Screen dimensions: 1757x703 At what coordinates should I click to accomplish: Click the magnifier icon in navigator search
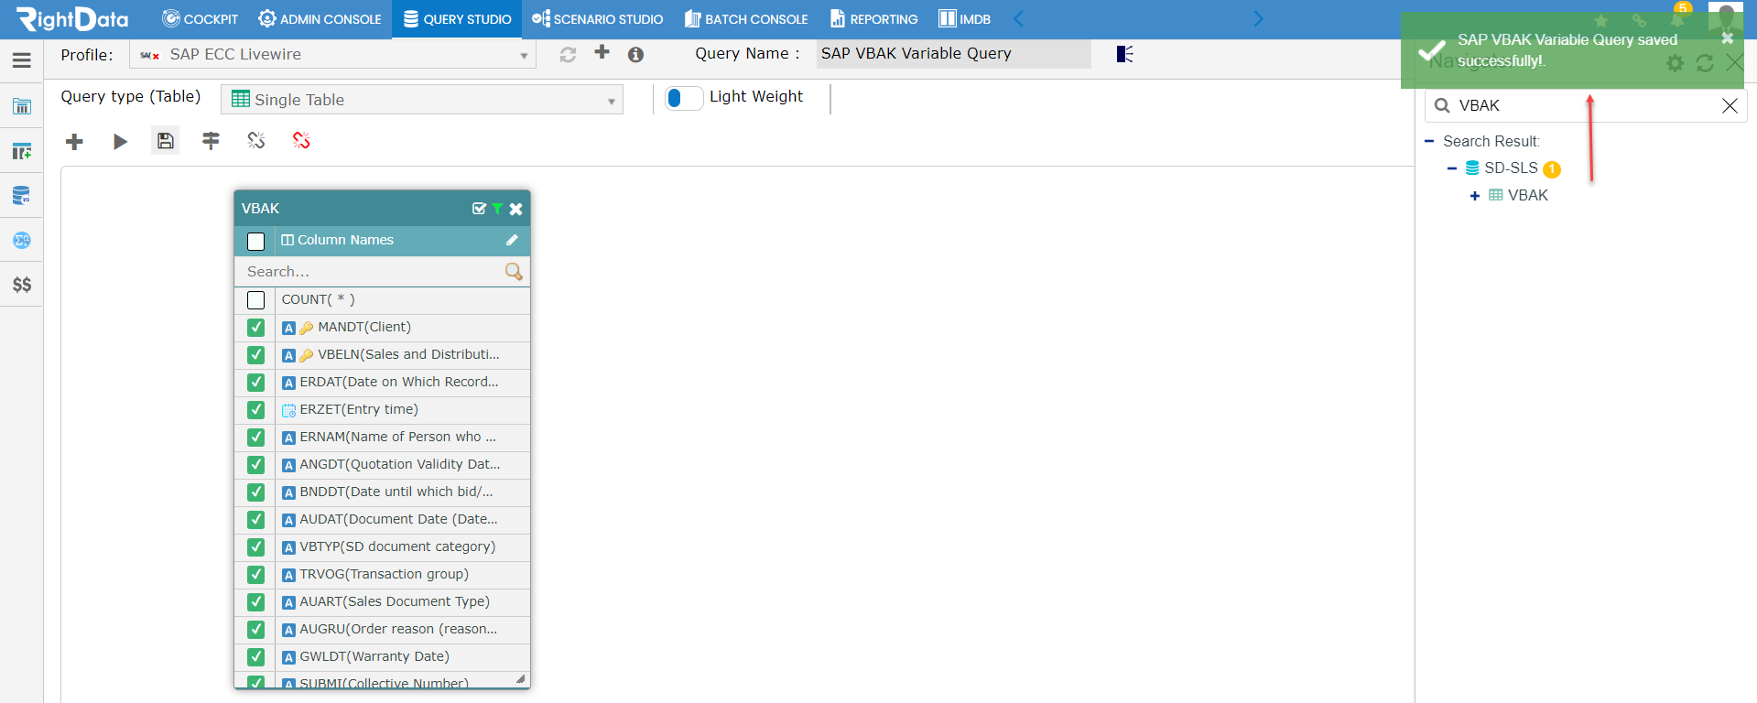[1442, 105]
